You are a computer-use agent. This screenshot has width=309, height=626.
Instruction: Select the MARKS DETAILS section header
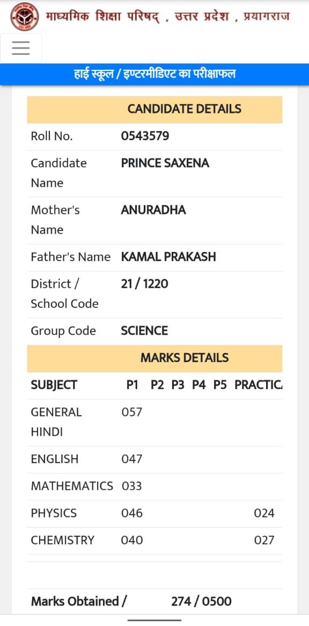tap(154, 358)
